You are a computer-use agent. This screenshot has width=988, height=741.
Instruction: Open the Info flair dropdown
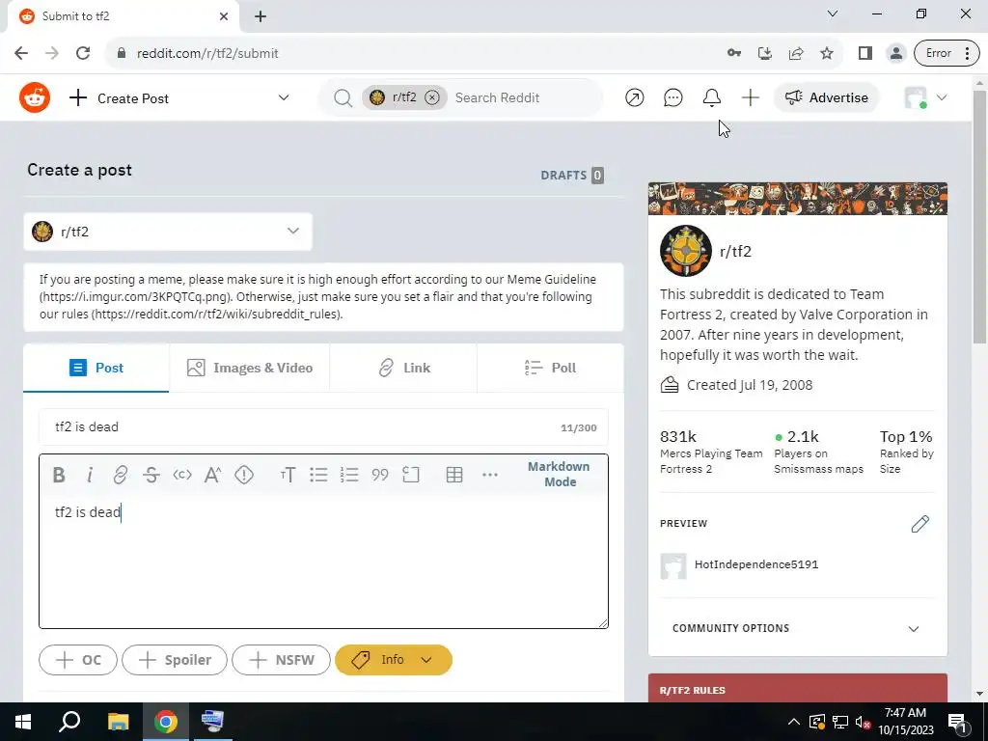click(394, 660)
